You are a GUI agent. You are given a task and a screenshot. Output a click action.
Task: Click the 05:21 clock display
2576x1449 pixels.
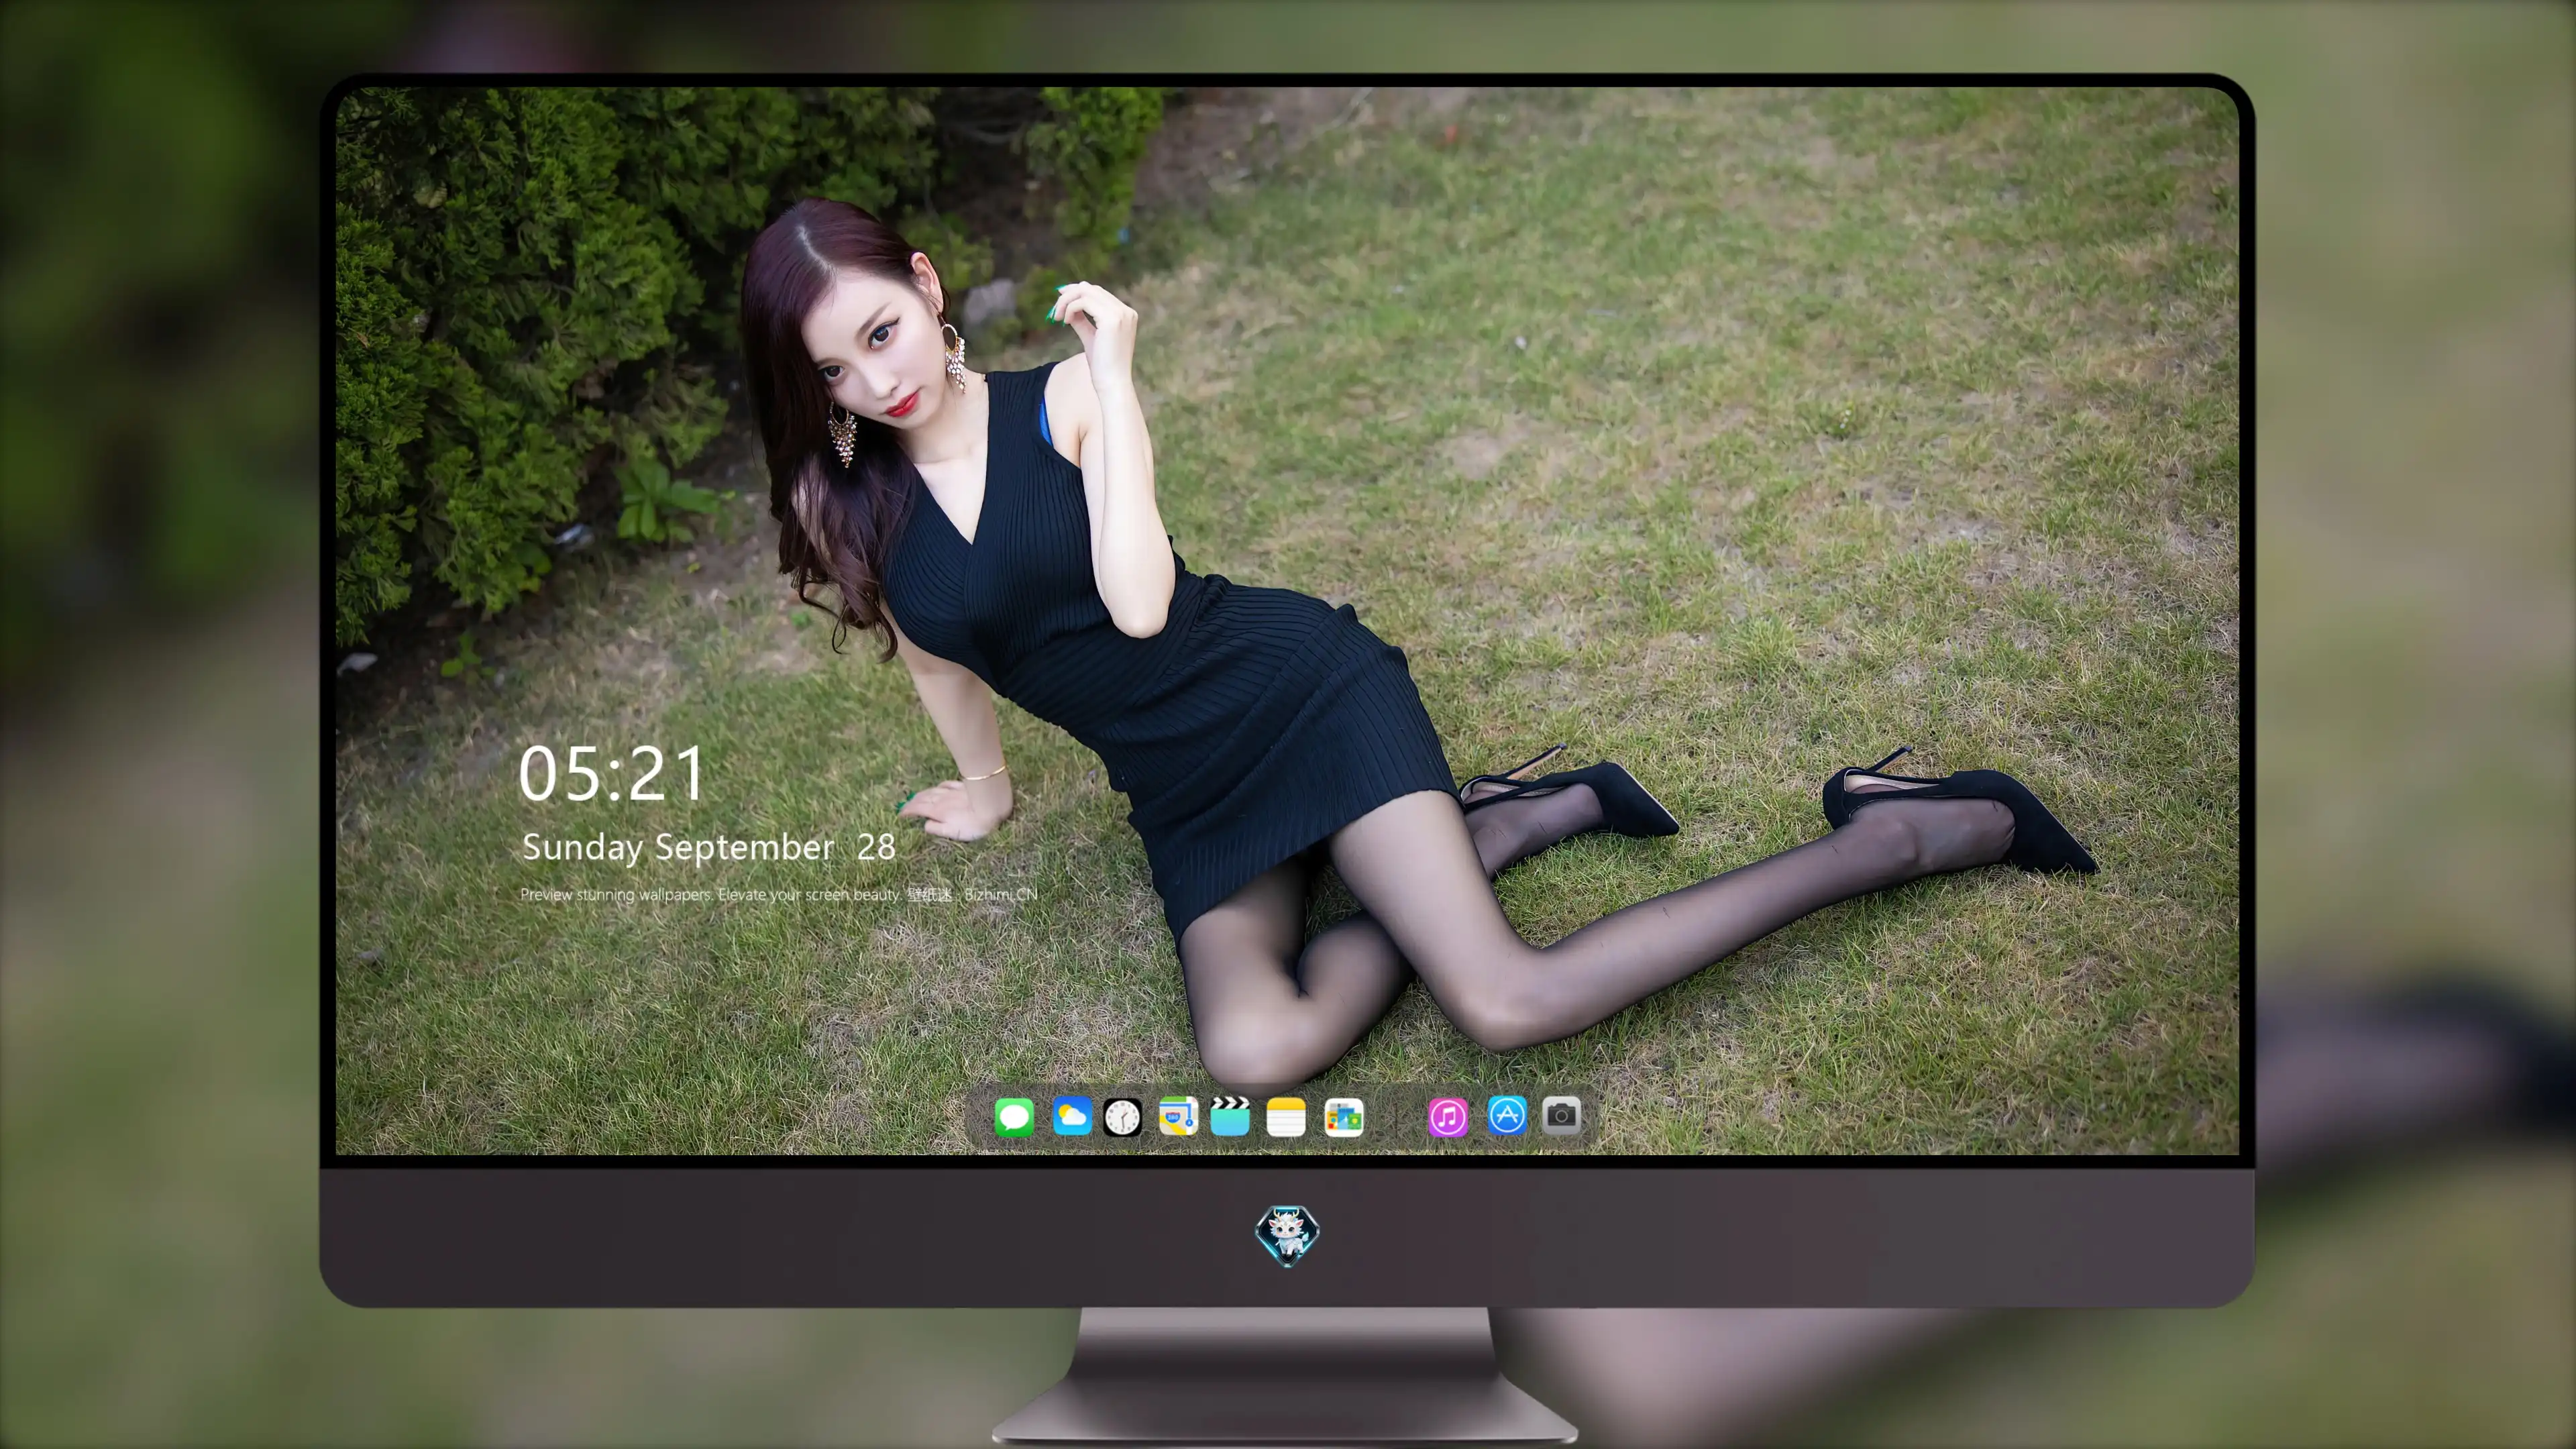click(x=612, y=774)
